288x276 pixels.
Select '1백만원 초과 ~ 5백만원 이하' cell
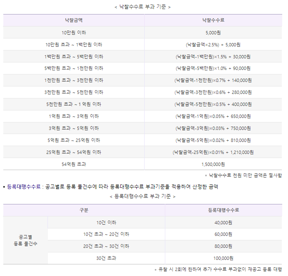(x=74, y=56)
